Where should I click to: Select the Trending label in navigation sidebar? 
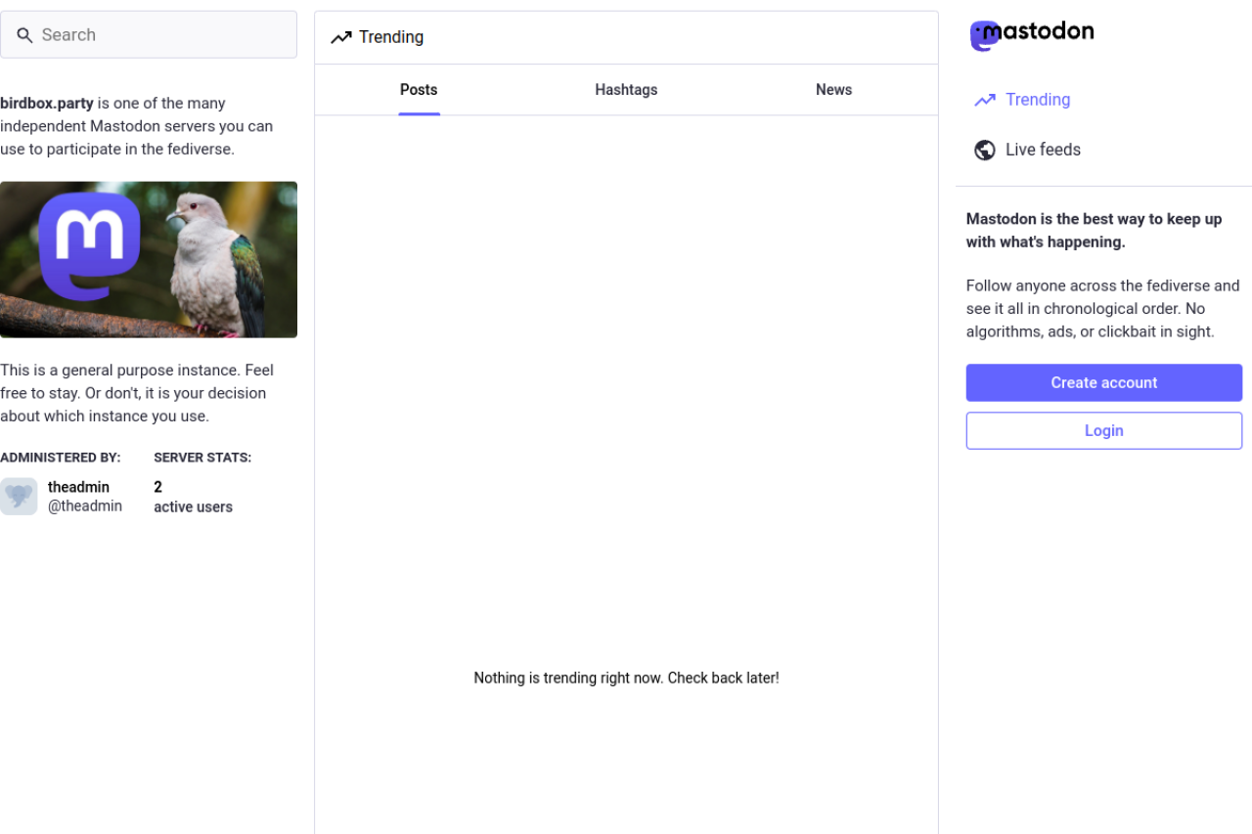pos(1038,100)
